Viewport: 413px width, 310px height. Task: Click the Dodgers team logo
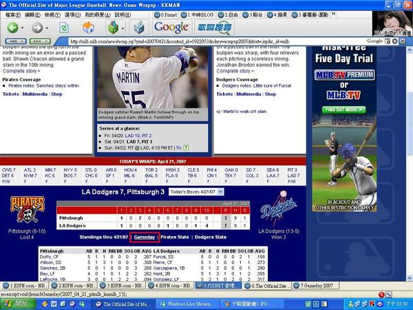(279, 207)
